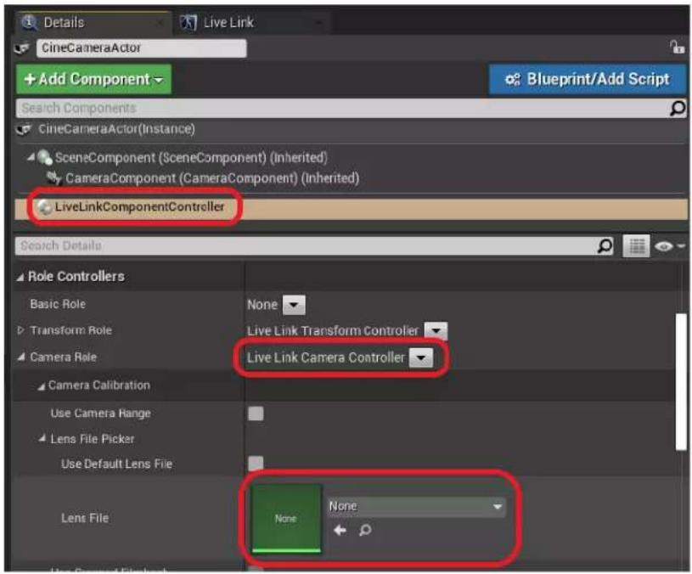Click the Details panel vertical scrollbar
This screenshot has height=574, width=692.
[x=681, y=381]
